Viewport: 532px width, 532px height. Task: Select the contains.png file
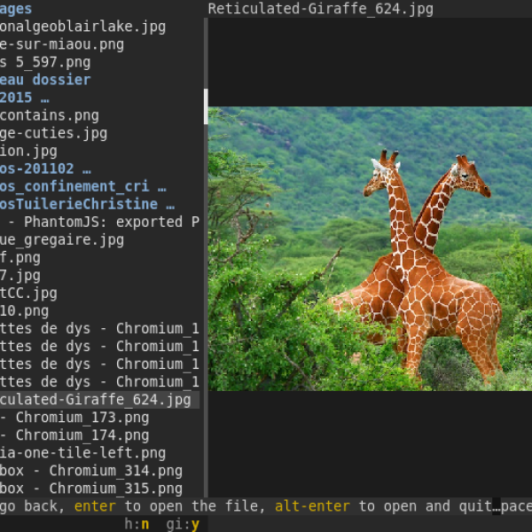tap(50, 115)
